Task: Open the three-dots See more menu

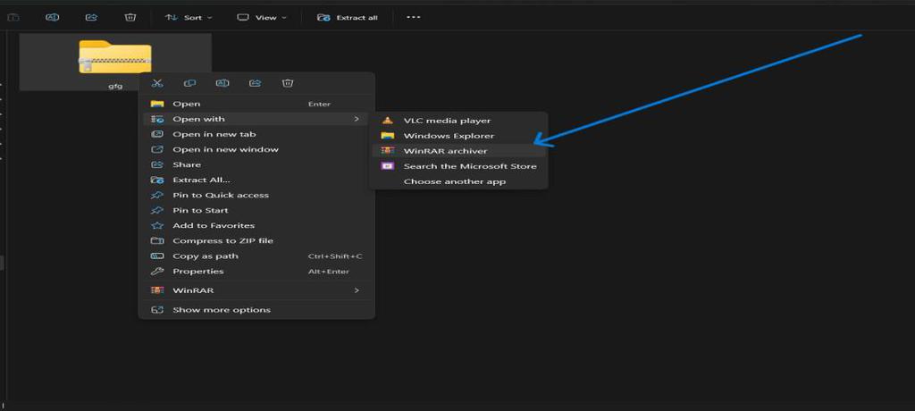Action: click(413, 18)
